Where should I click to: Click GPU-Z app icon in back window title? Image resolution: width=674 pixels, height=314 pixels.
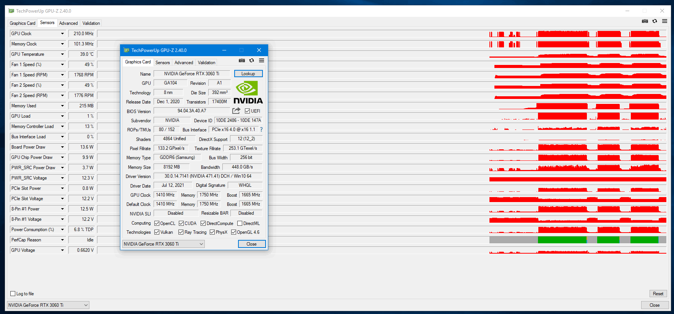pos(11,11)
